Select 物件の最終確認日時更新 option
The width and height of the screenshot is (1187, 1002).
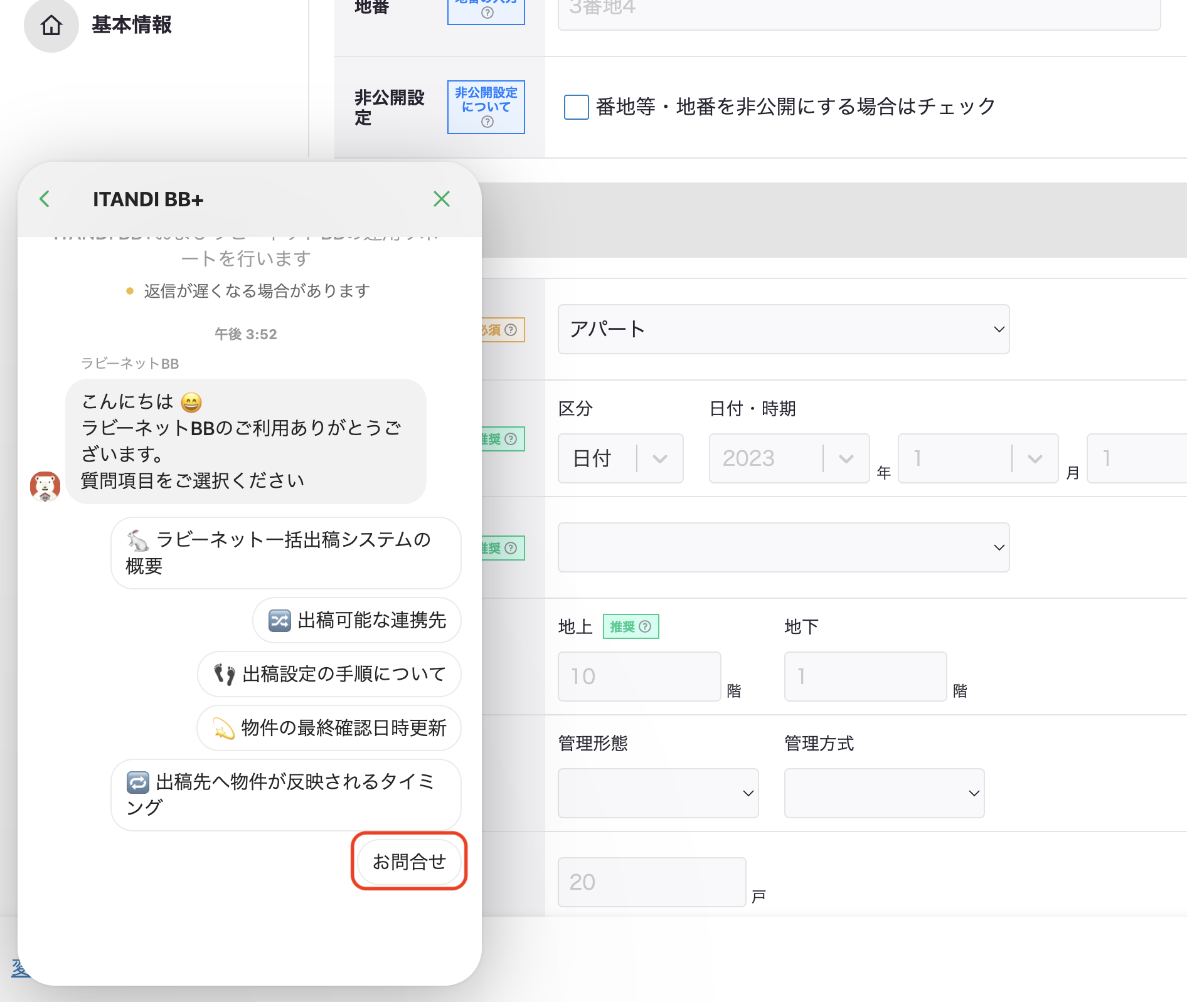point(329,728)
